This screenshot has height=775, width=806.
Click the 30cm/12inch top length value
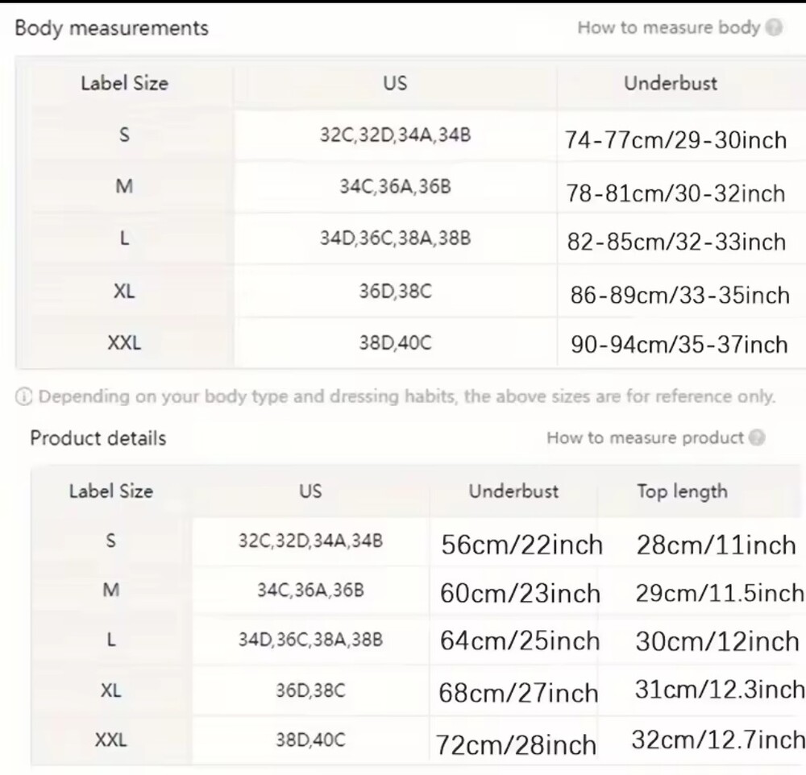[717, 641]
